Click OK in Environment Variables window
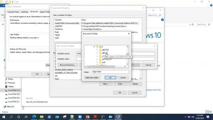213x120 pixels. pyautogui.click(x=120, y=93)
